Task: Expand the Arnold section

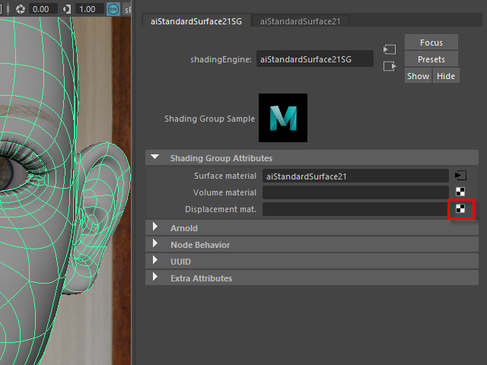Action: click(x=155, y=228)
